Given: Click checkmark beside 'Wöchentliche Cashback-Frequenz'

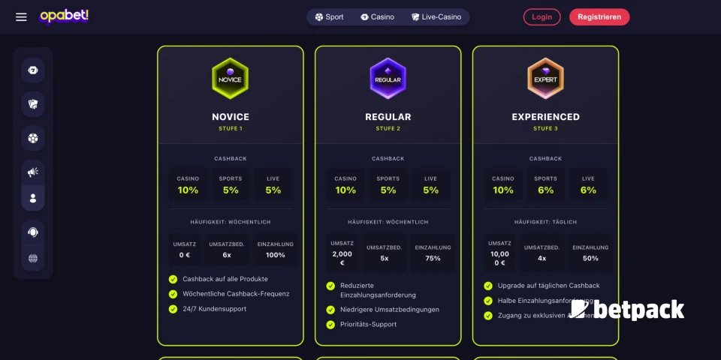Looking at the screenshot, I should pyautogui.click(x=173, y=294).
